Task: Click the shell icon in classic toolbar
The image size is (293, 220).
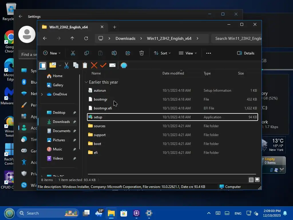Action: point(124,65)
